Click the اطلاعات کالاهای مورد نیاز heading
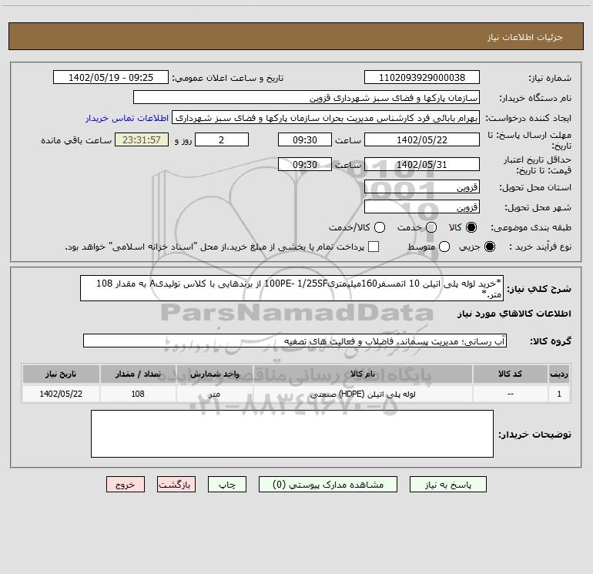Image resolution: width=593 pixels, height=574 pixels. click(x=514, y=314)
